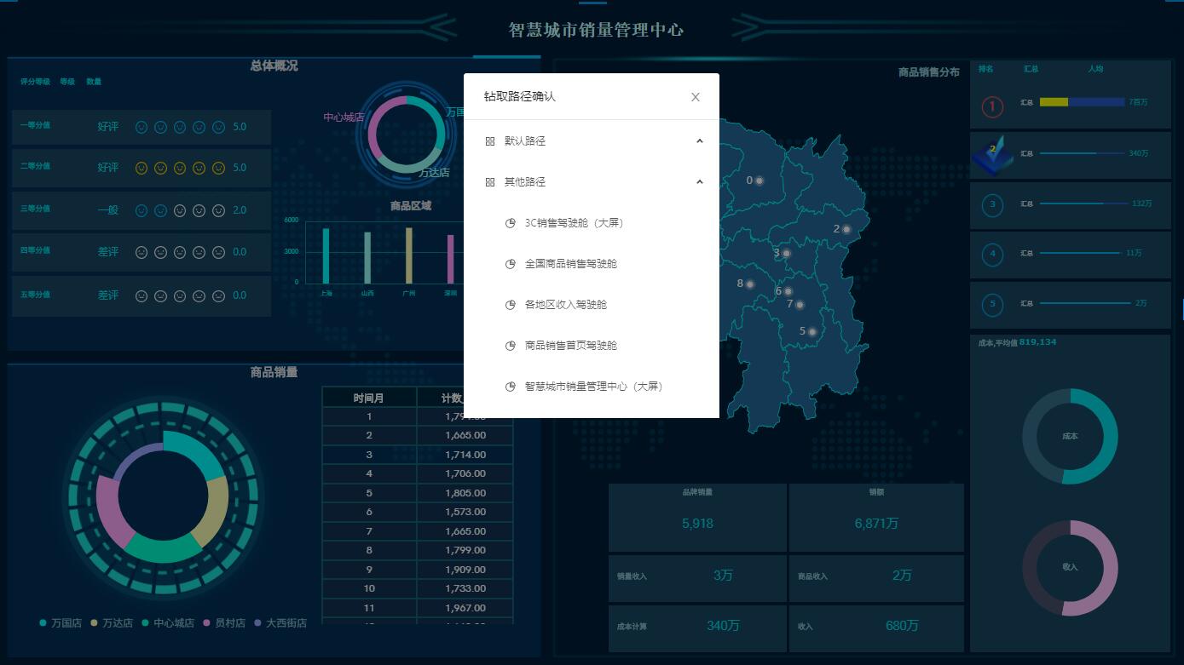Click the second smiley in 三等分值 row
Viewport: 1184px width, 665px height.
(x=160, y=210)
